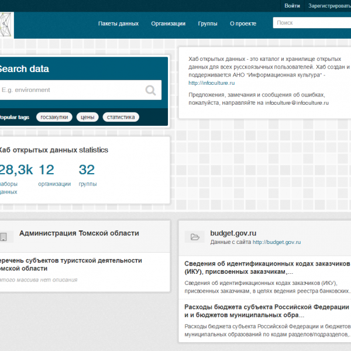Open Сведения об идентификационных кодах заказчиков dataset
The image size is (351, 351).
(x=267, y=268)
